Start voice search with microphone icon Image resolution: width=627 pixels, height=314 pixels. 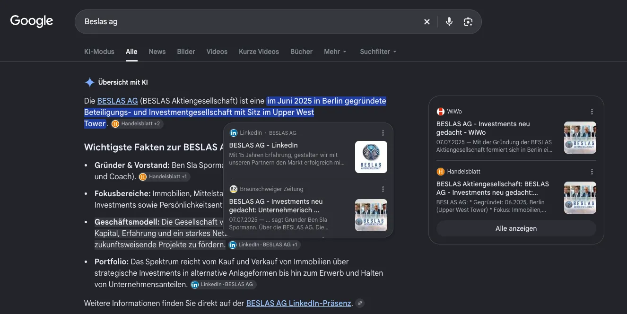449,22
